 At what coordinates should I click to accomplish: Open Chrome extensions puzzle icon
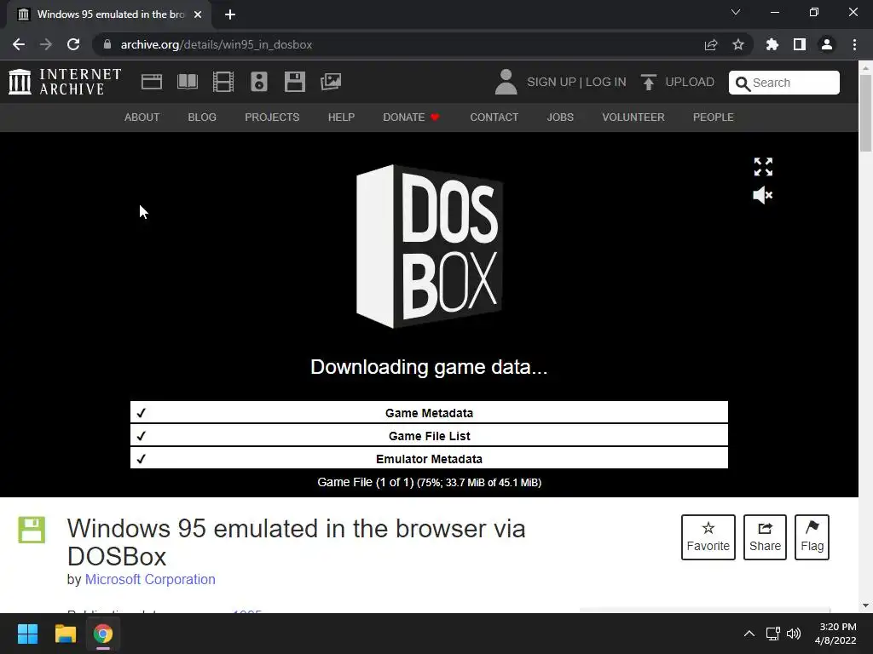(772, 44)
